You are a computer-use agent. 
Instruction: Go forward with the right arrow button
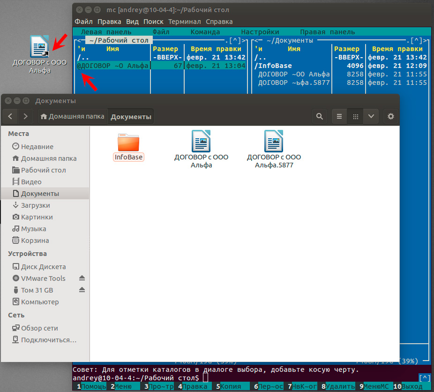pos(25,116)
